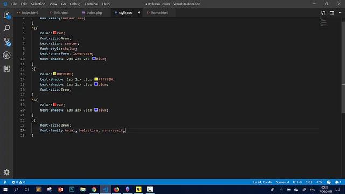The width and height of the screenshot is (345, 194).
Task: Open the Manage gear menu
Action: pos(6,172)
